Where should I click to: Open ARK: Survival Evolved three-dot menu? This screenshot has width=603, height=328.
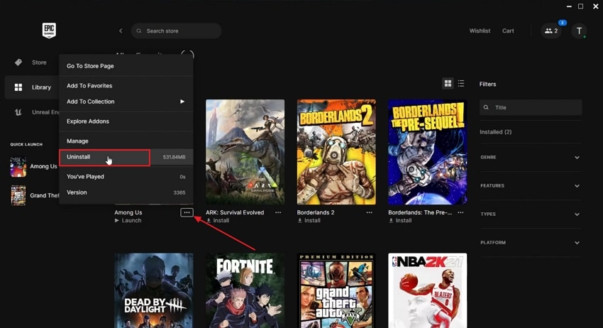click(x=278, y=212)
